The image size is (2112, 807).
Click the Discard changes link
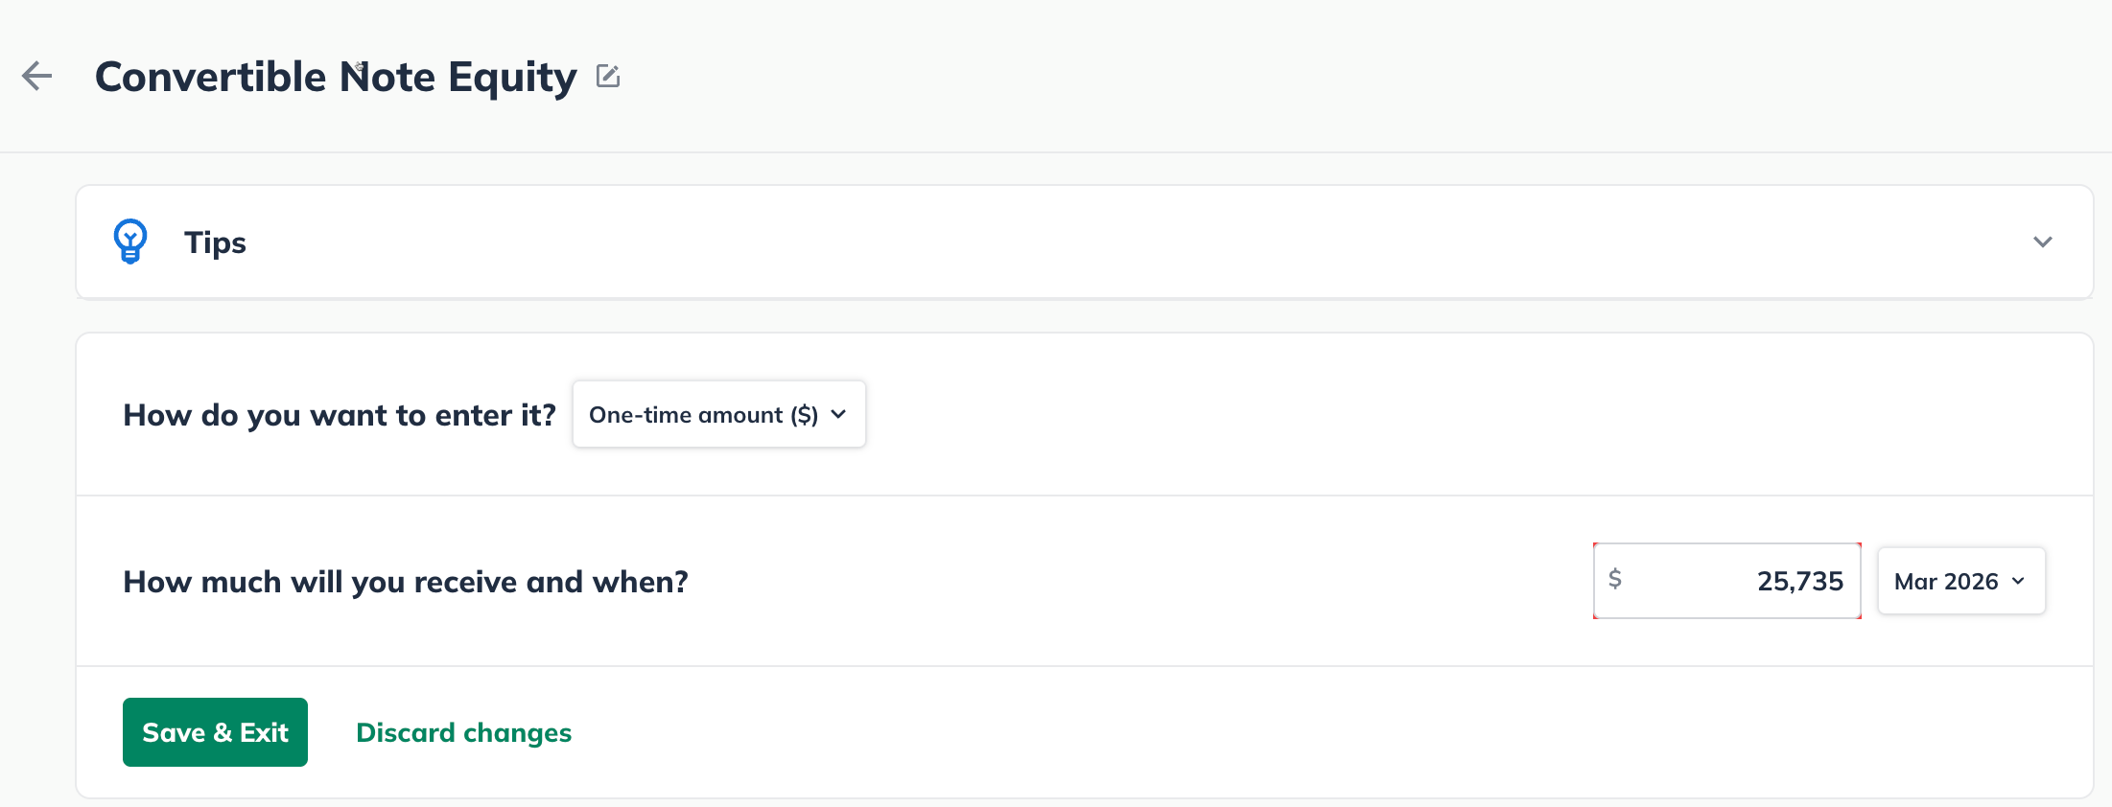coord(463,732)
